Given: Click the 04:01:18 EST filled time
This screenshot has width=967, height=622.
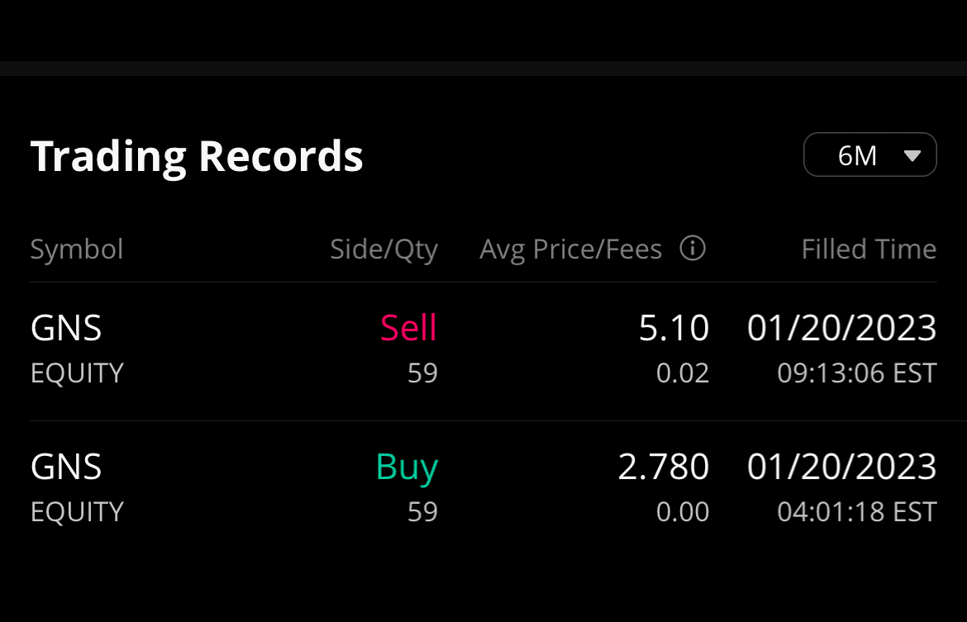Looking at the screenshot, I should (857, 512).
